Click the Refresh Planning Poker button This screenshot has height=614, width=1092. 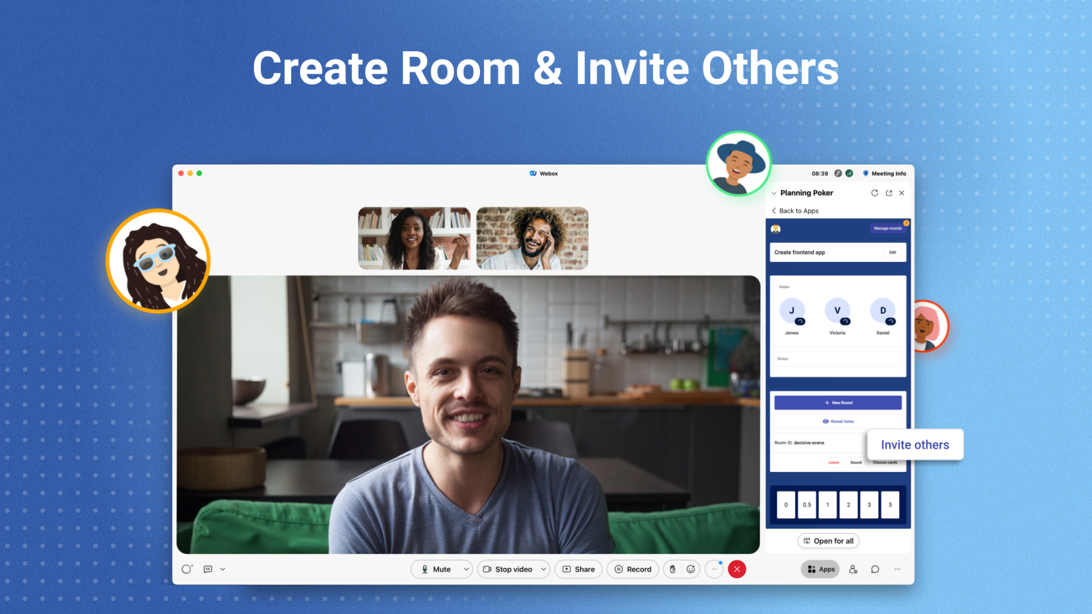tap(873, 193)
